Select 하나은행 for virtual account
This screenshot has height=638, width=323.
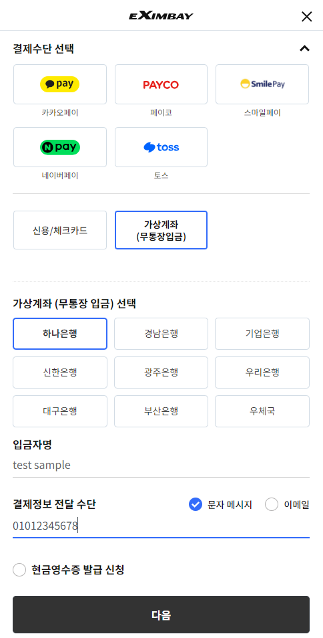[x=60, y=334]
